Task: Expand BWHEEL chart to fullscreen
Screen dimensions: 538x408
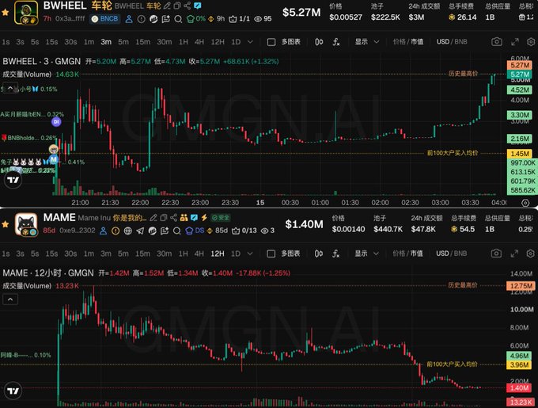Action: coord(515,42)
